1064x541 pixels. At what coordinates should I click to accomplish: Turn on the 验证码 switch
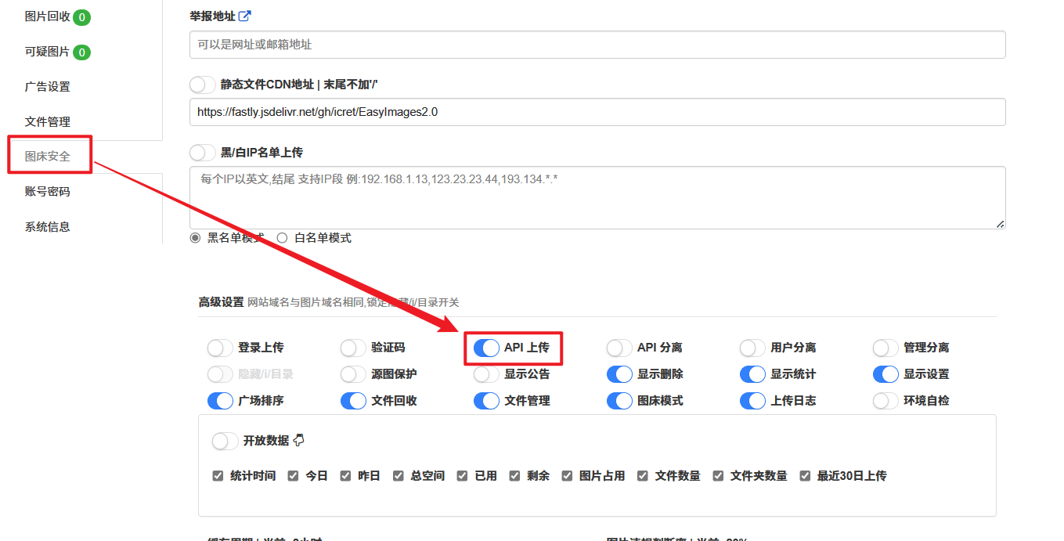pyautogui.click(x=353, y=348)
